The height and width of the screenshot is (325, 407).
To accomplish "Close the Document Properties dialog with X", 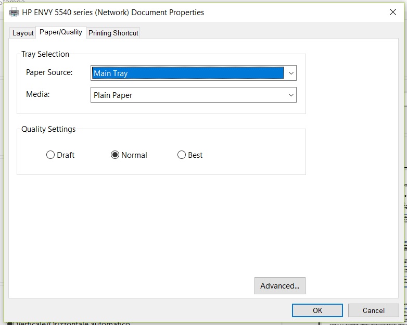I will [393, 12].
